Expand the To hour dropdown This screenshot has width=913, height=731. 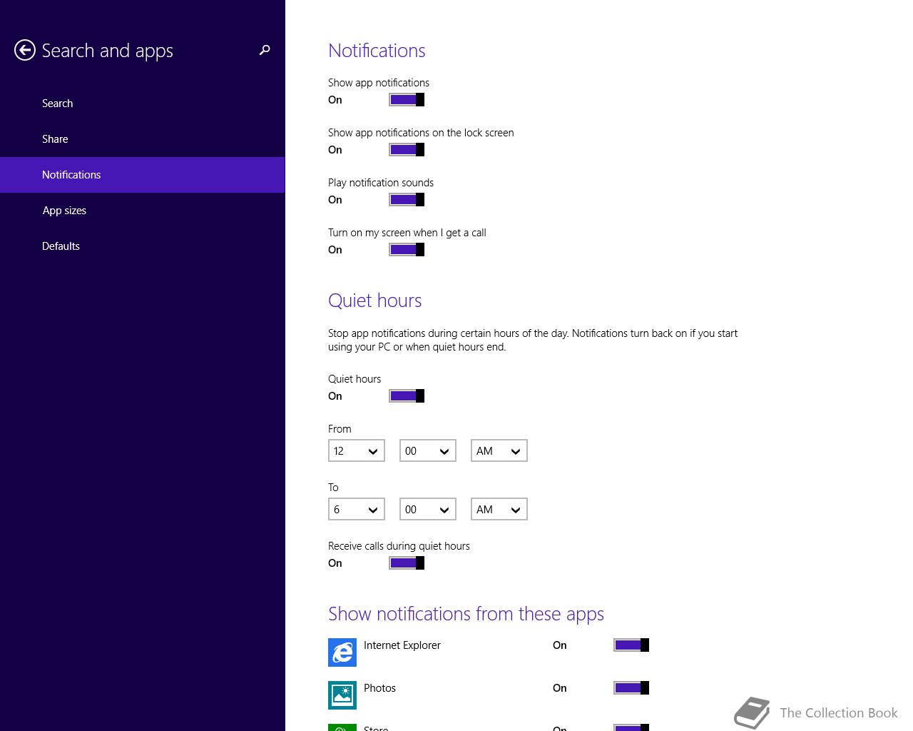coord(357,510)
